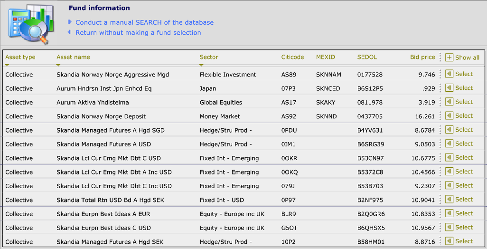The height and width of the screenshot is (249, 487).
Task: Click MEXID value SKNNAM
Action: click(x=328, y=75)
